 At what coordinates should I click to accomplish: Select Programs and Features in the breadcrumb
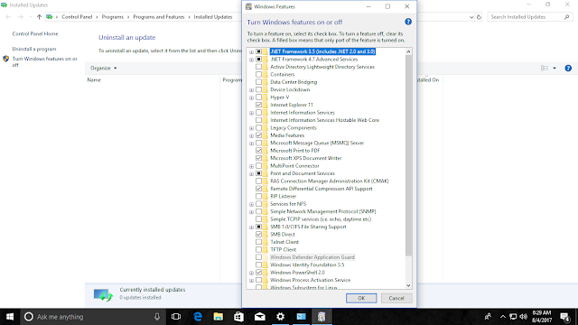point(159,17)
